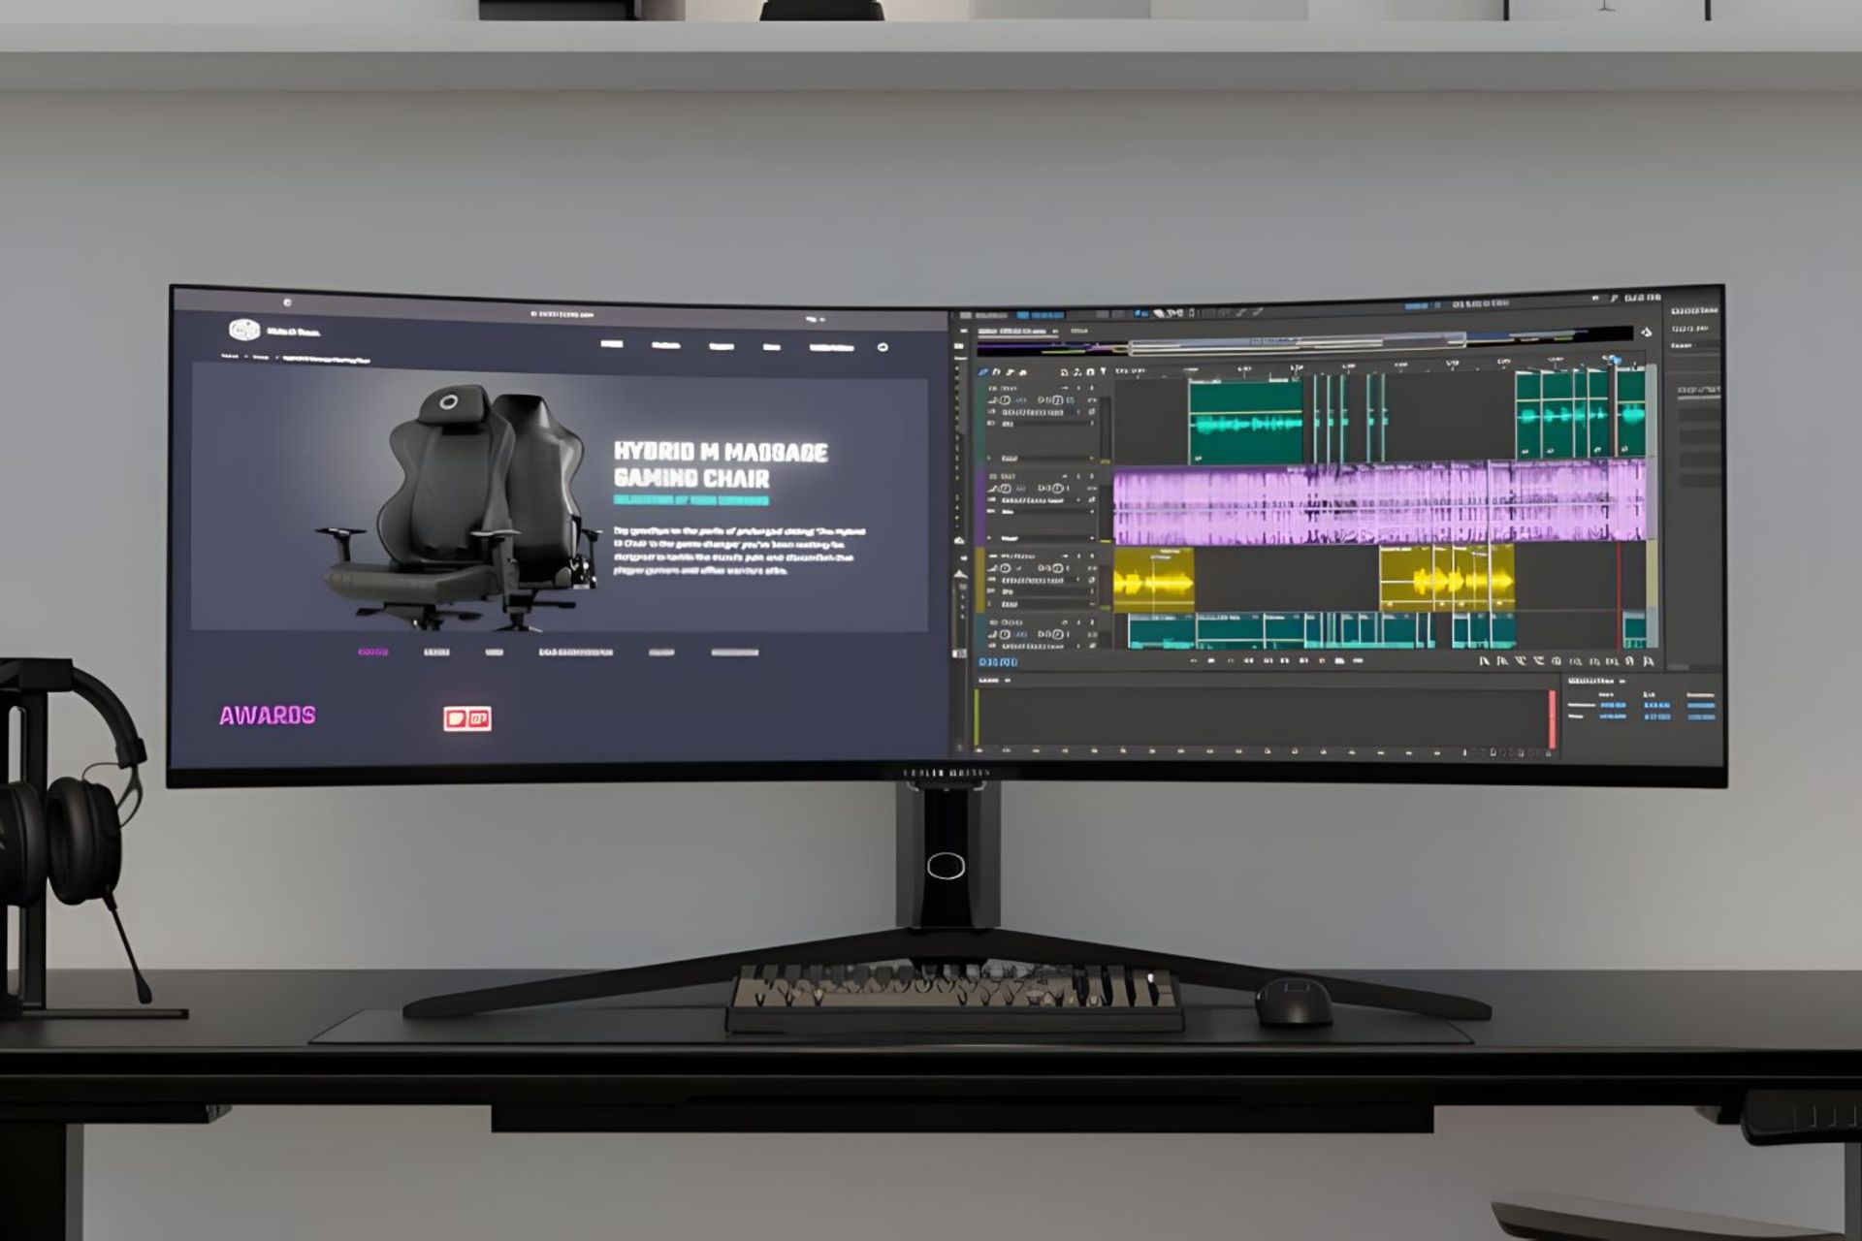Click the Hybrid M Massage Gaming Chair heading
Viewport: 1862px width, 1241px height.
720,464
